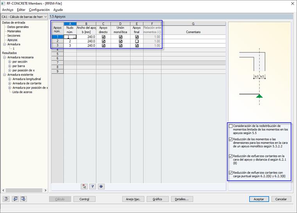The height and width of the screenshot is (213, 297).
Task: Collapse the Armadura existente tree node
Action: click(4, 75)
